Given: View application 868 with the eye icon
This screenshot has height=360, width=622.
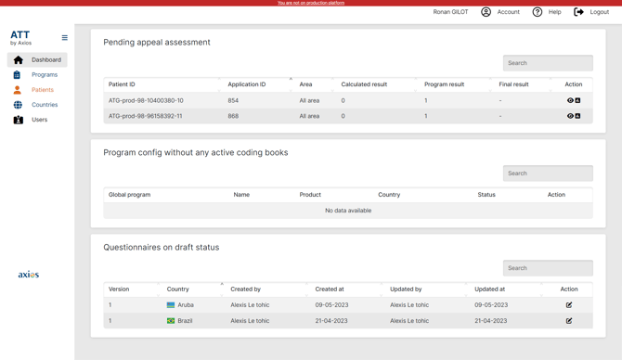Looking at the screenshot, I should coord(570,116).
